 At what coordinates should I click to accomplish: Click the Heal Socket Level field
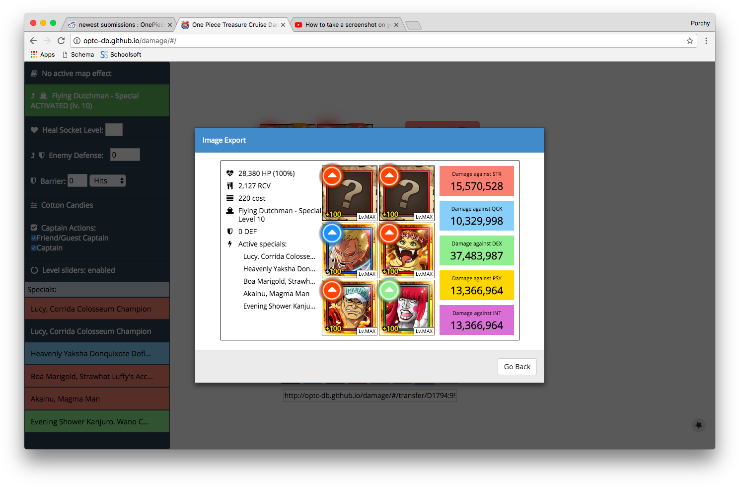pos(114,130)
